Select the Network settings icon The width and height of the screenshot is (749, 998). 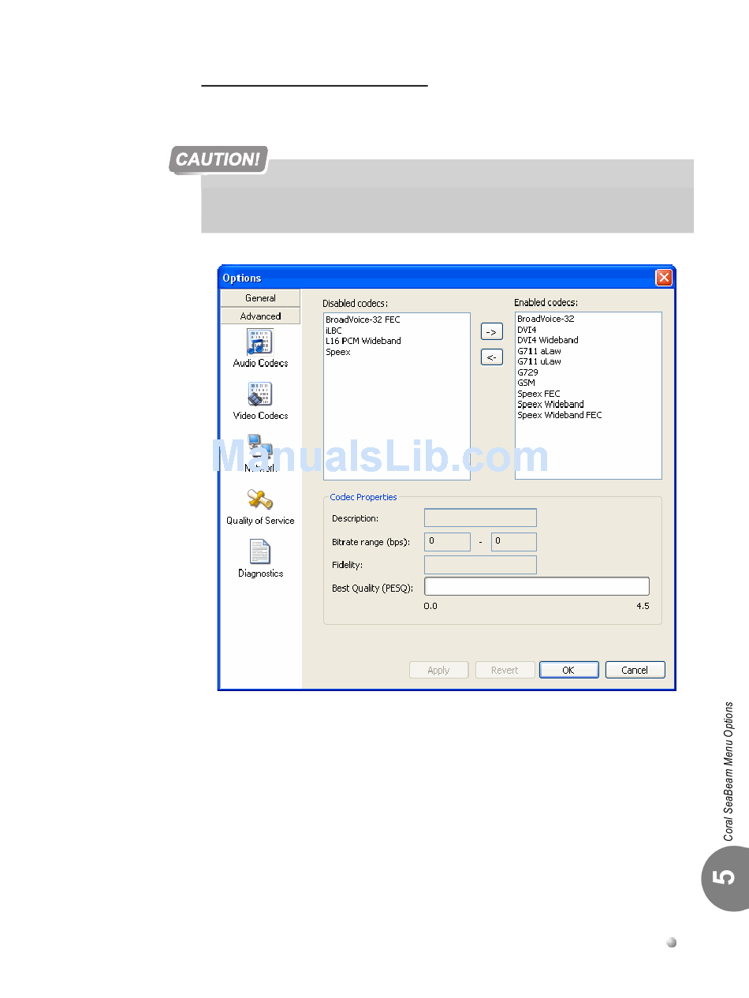tap(260, 448)
